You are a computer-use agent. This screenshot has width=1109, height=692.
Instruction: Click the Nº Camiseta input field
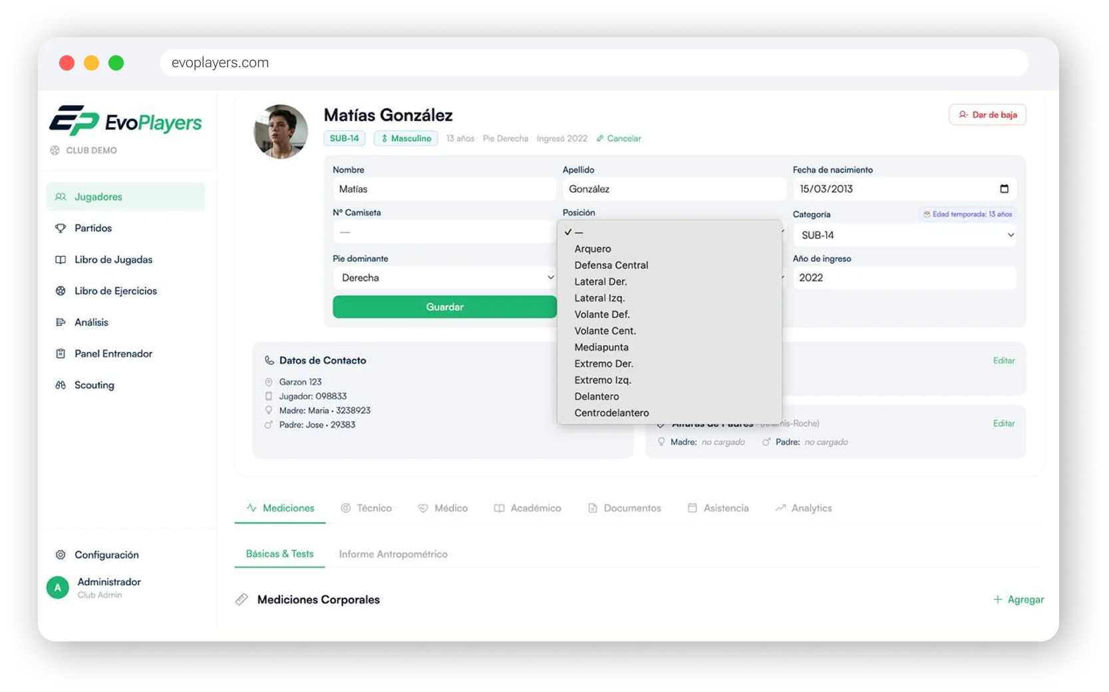point(444,232)
